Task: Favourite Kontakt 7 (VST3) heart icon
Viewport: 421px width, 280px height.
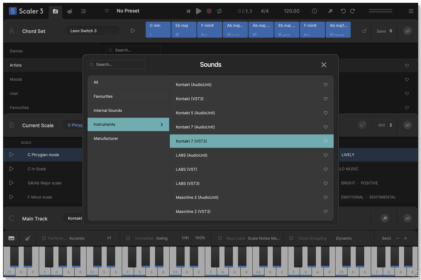Action: click(326, 141)
